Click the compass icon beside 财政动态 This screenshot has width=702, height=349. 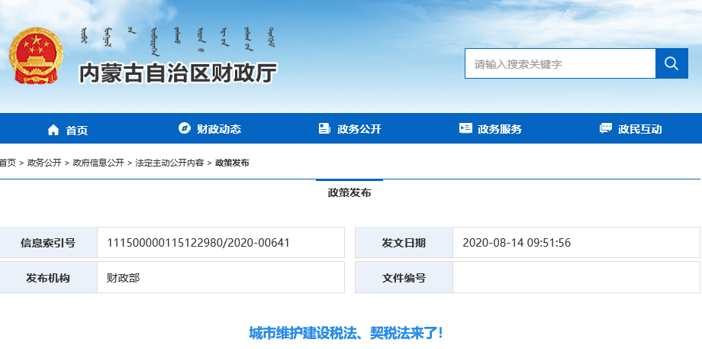click(184, 128)
